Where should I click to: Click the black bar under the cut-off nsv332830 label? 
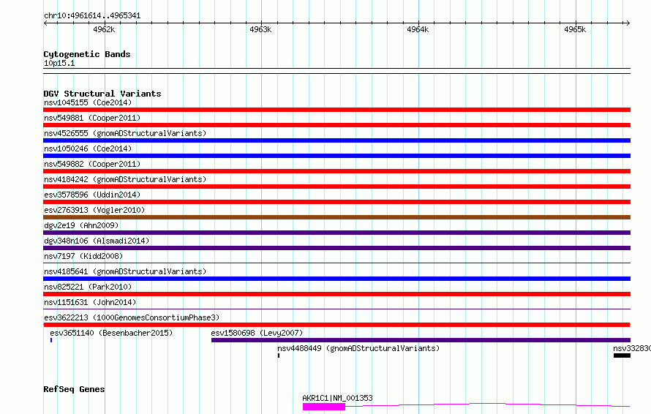[622, 355]
